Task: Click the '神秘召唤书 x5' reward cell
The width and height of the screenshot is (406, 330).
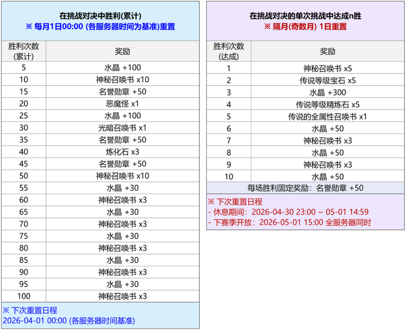Action: [328, 68]
